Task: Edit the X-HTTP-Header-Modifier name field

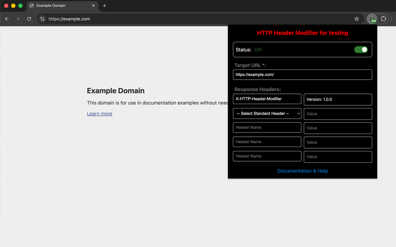Action: coord(267,99)
